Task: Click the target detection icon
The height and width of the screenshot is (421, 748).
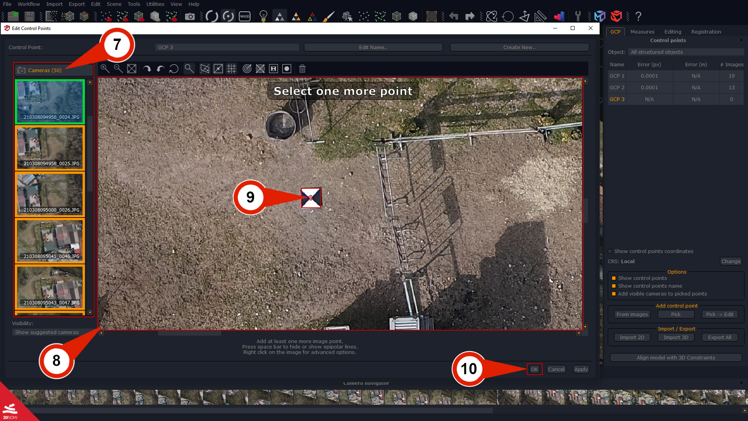Action: [x=247, y=69]
